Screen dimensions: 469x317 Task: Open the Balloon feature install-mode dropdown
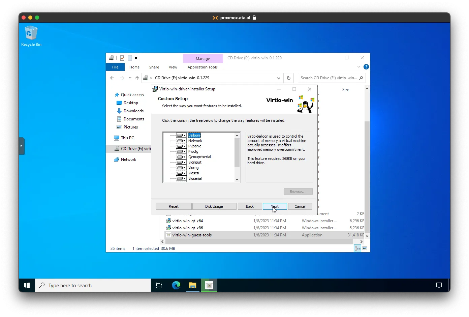click(182, 135)
